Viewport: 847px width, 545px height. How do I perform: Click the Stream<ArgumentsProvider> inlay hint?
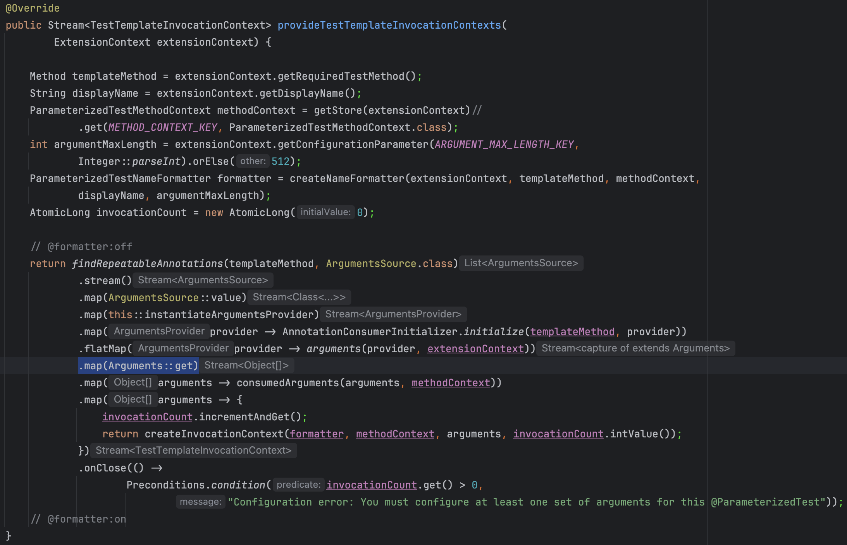393,314
